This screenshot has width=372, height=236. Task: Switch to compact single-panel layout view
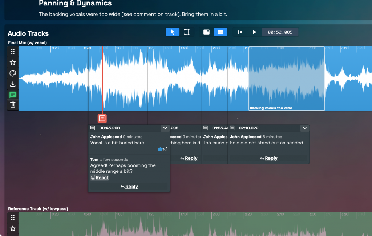click(206, 32)
